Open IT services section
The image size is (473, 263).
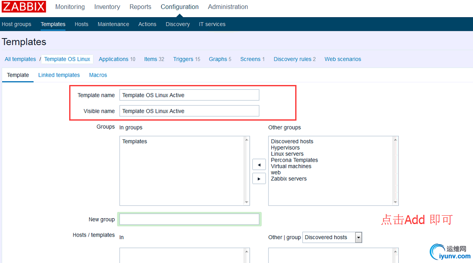click(x=212, y=24)
